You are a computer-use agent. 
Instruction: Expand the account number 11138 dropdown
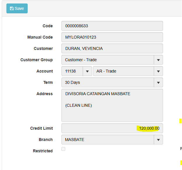(x=87, y=71)
